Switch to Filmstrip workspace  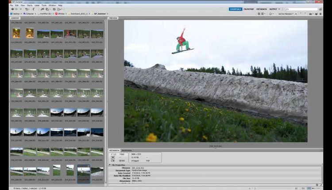249,9
